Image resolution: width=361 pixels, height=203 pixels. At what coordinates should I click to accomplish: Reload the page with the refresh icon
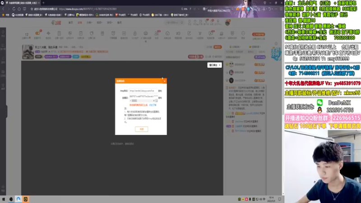point(14,9)
